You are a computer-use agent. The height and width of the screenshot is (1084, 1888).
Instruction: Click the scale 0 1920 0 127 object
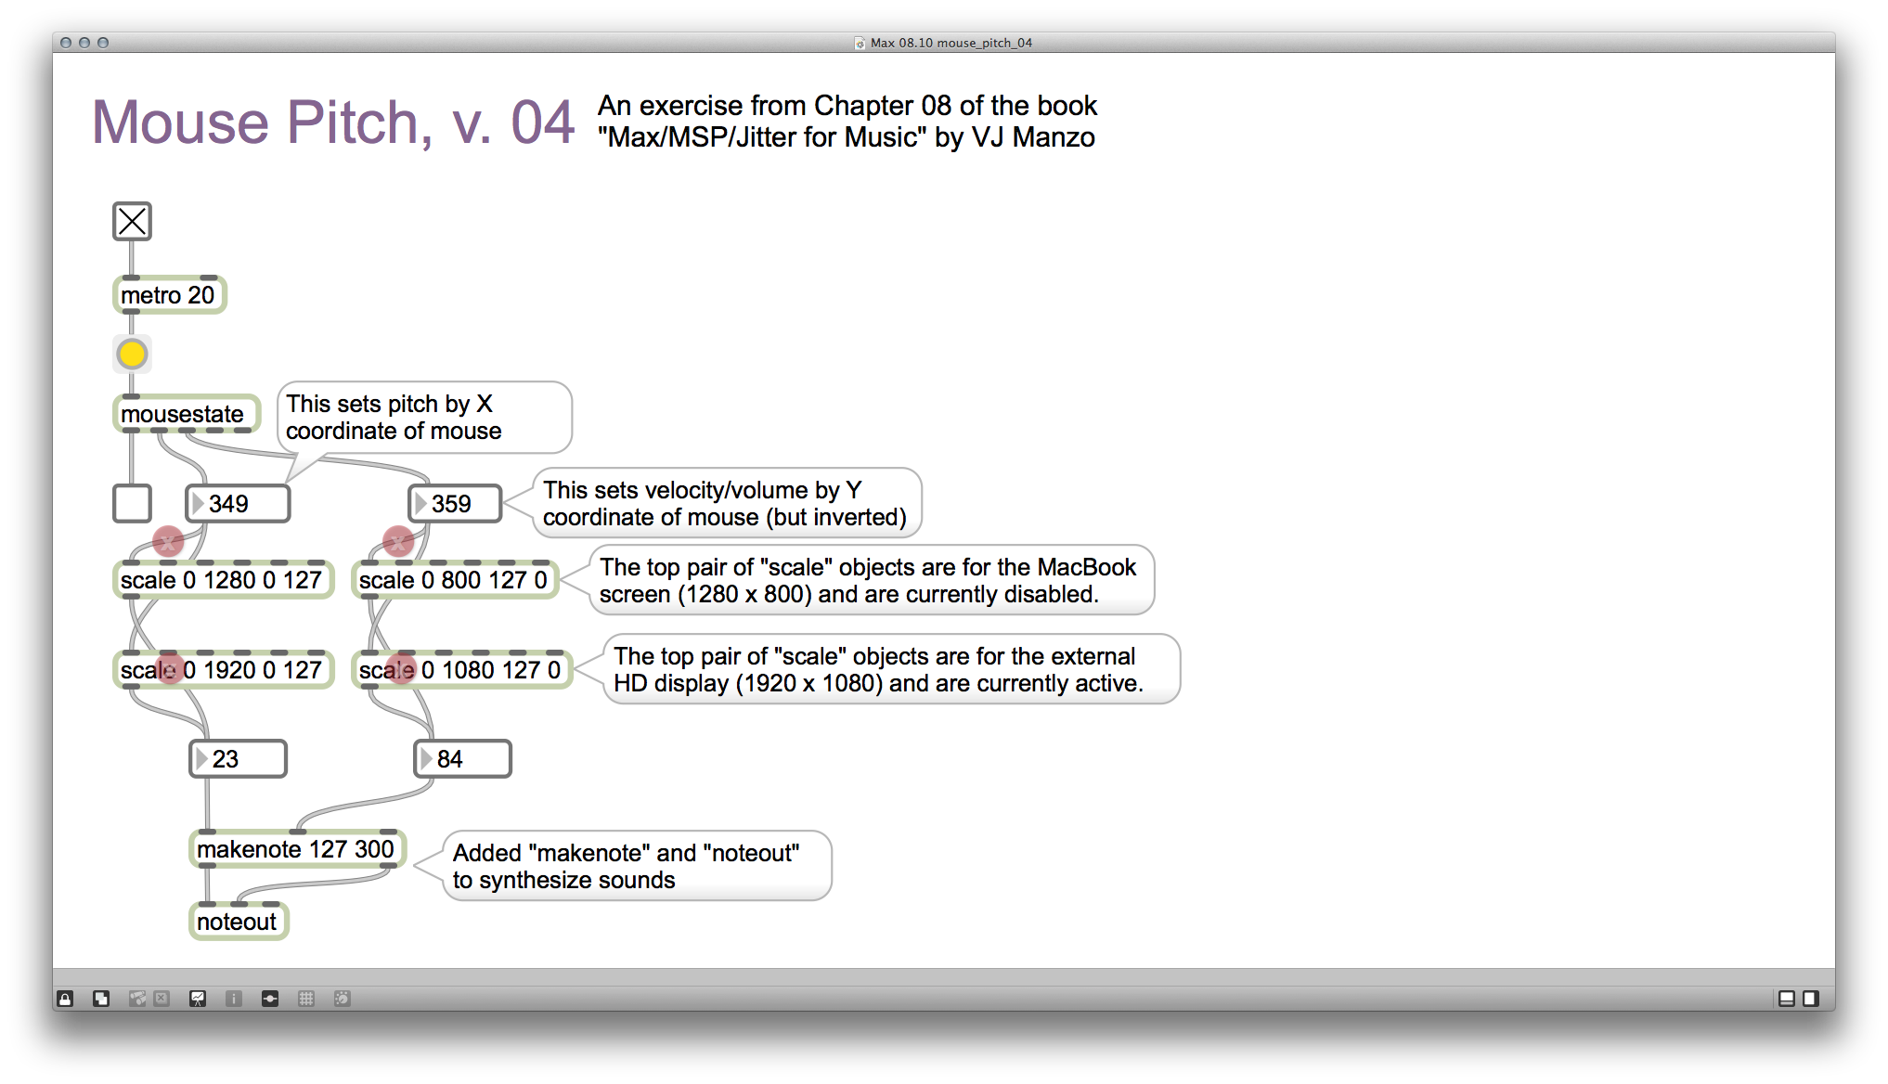(216, 669)
